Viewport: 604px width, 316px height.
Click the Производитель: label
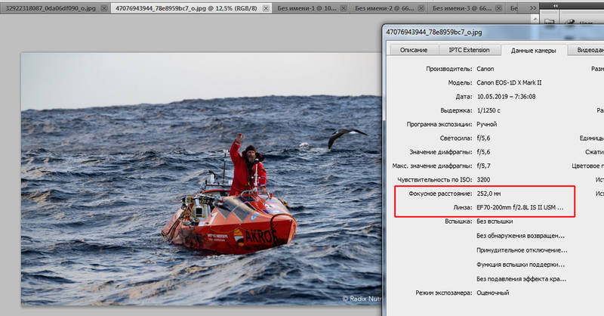click(448, 69)
